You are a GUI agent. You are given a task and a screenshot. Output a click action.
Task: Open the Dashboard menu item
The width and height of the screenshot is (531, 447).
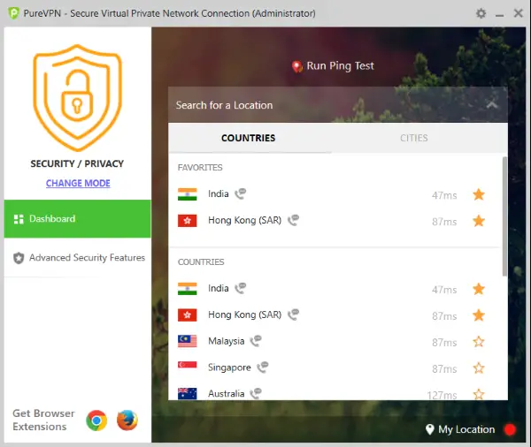[78, 219]
